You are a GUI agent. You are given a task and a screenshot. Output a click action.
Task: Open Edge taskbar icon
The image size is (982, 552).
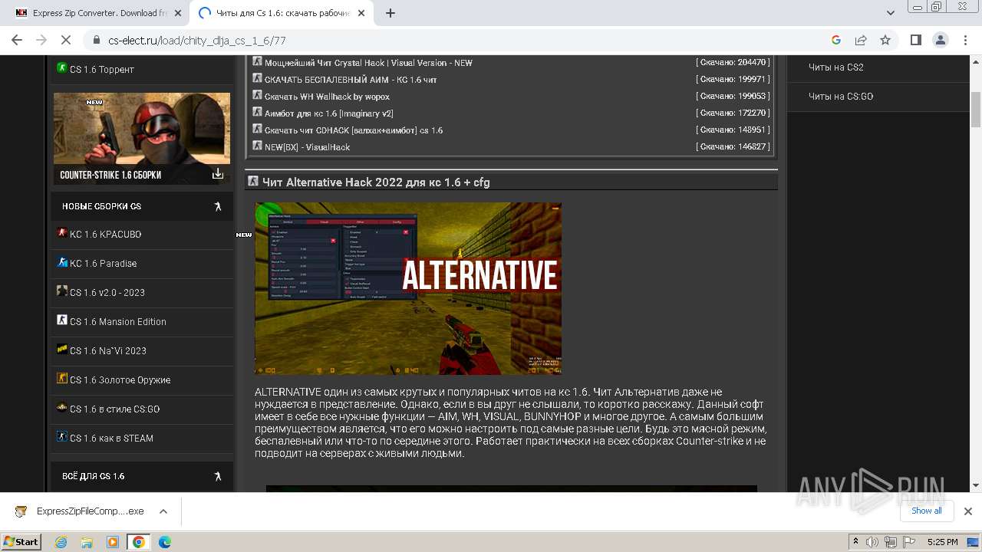click(x=165, y=542)
